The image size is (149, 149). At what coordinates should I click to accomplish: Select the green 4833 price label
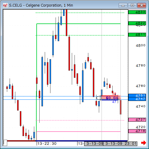tap(137, 12)
